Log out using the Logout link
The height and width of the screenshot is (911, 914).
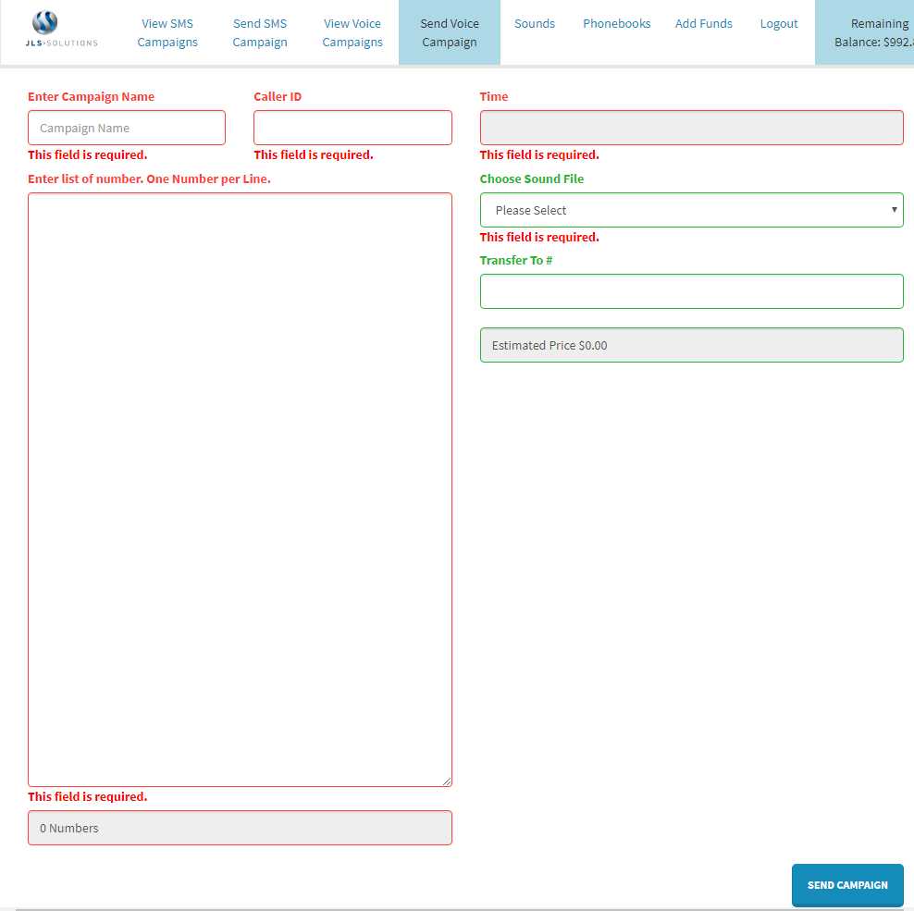coord(779,23)
